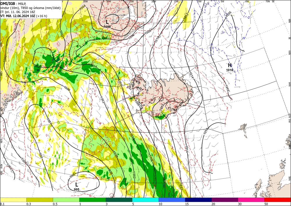Pick the dark green 3–5 legend swatch
Screen dimensions: 291x206
[x=119, y=200]
